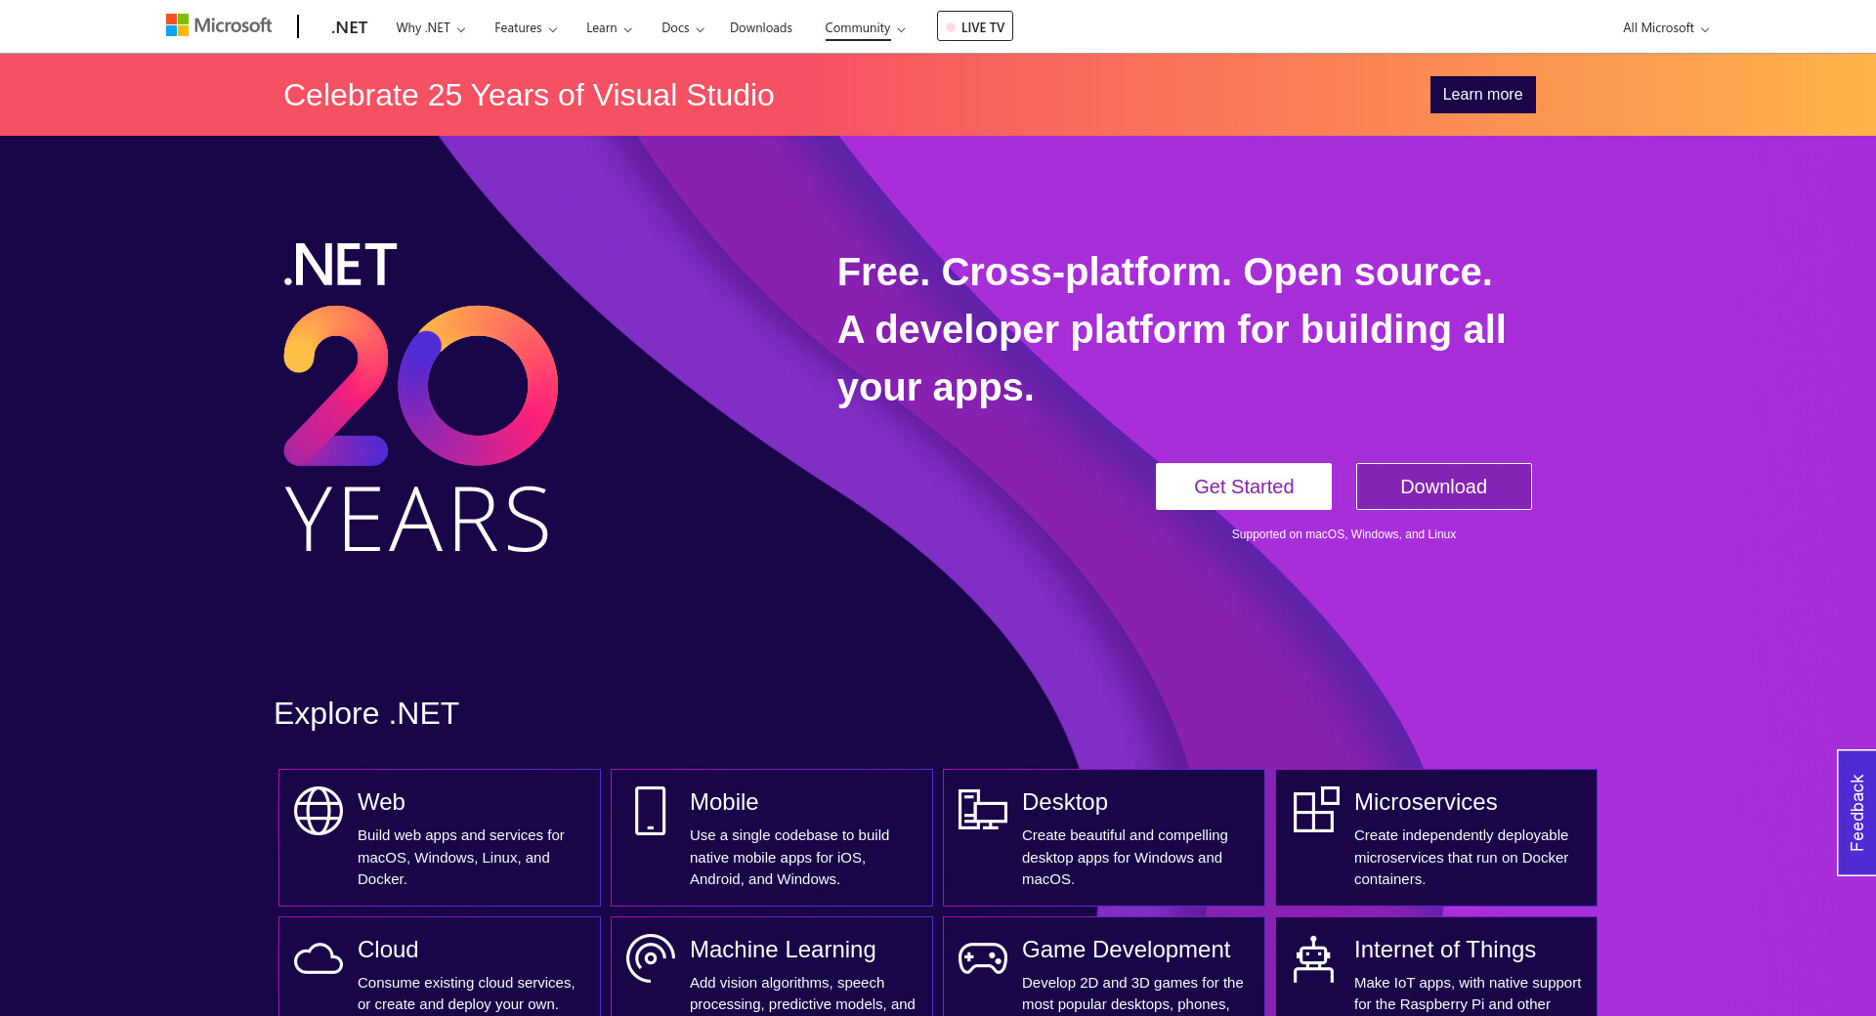Open the All Microsoft dropdown
Viewport: 1876px width, 1016px height.
tap(1665, 27)
